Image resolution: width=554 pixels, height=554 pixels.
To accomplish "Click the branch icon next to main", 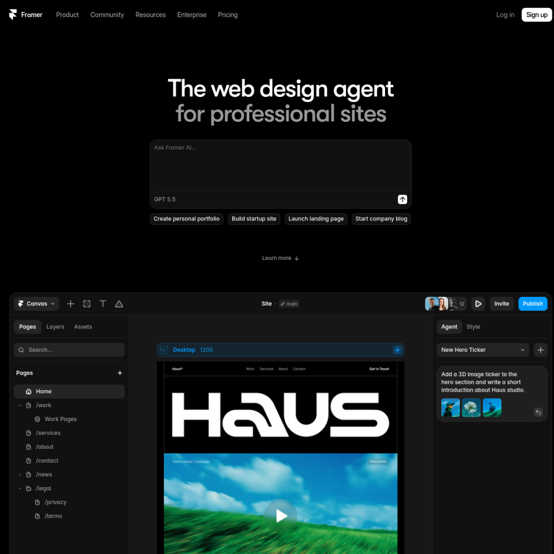I will (283, 304).
